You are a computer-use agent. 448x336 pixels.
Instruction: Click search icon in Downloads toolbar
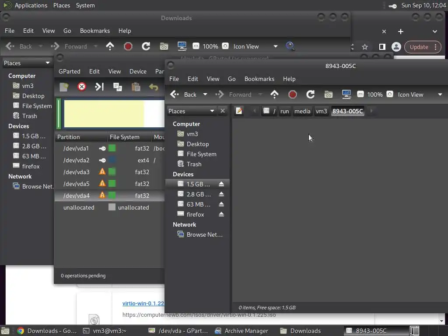point(290,46)
